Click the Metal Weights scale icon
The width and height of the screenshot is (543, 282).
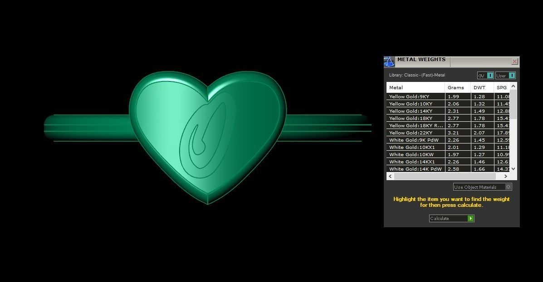point(389,62)
